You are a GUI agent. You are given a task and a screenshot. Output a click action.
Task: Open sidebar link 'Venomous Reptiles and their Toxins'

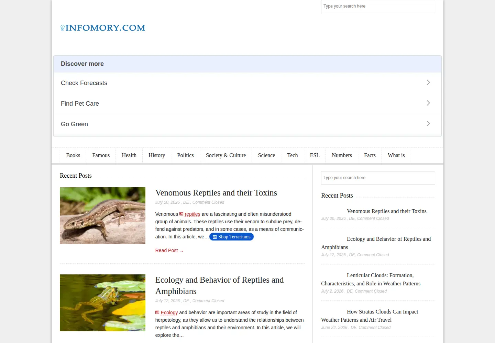pos(387,211)
